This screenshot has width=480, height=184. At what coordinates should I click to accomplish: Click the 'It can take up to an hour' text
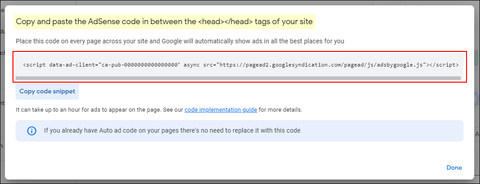coord(159,110)
